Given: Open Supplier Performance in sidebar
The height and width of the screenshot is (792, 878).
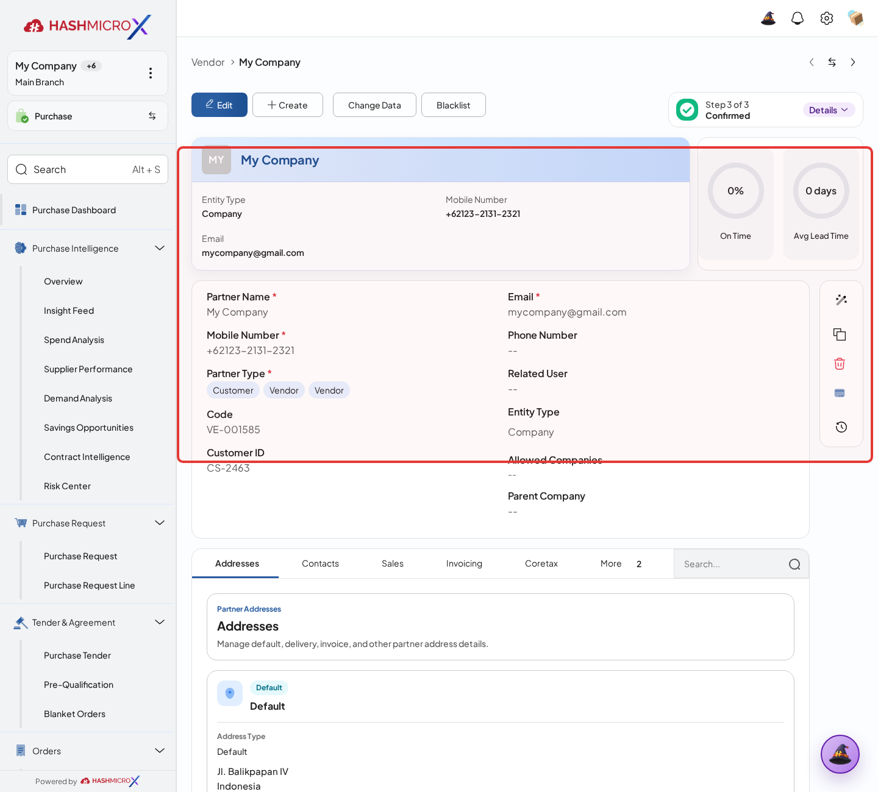Looking at the screenshot, I should (x=88, y=369).
